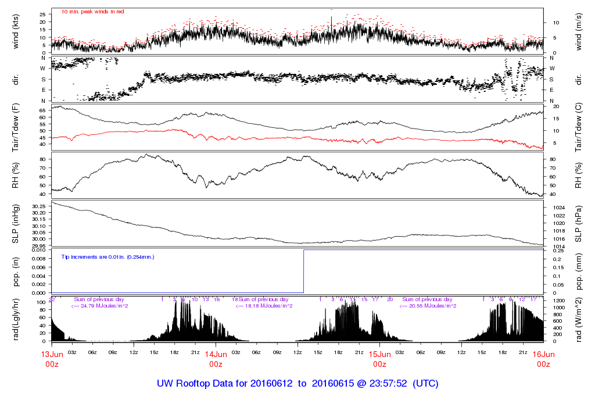Select the 'rad (W/m^2)' axis label

578,320
